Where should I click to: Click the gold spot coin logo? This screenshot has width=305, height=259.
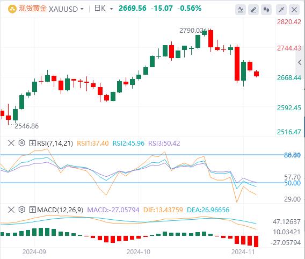click(12, 9)
